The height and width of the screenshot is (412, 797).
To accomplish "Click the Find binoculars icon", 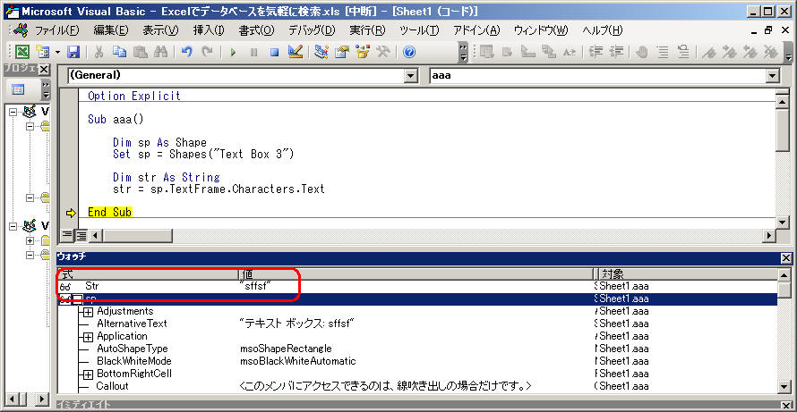I will coord(162,52).
